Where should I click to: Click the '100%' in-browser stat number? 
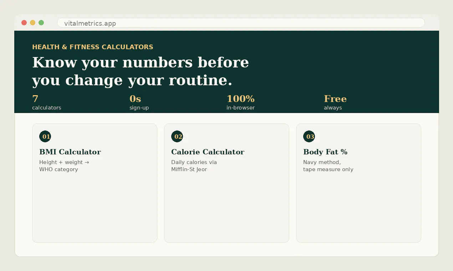241,99
